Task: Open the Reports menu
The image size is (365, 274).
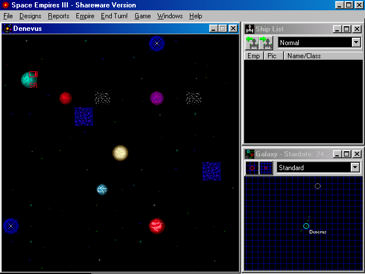Action: pyautogui.click(x=58, y=16)
